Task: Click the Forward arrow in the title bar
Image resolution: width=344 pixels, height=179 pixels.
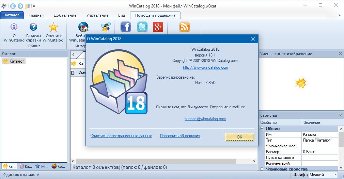Action: click(20, 6)
